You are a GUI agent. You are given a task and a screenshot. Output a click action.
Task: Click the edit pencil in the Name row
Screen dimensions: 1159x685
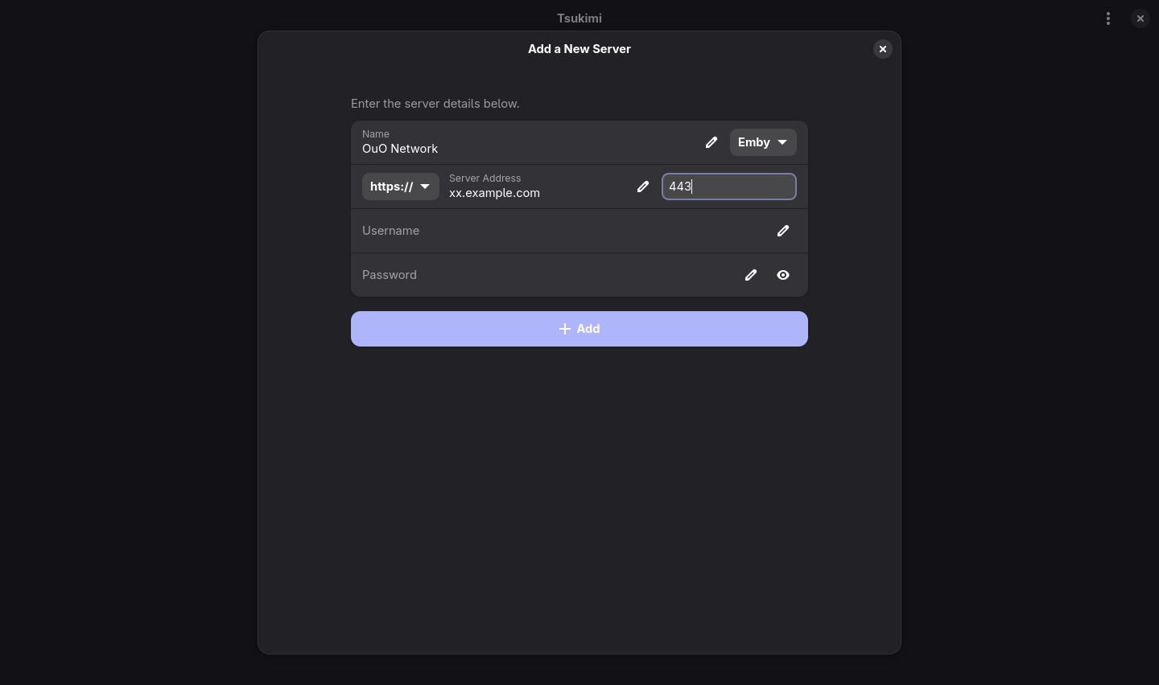click(x=711, y=142)
